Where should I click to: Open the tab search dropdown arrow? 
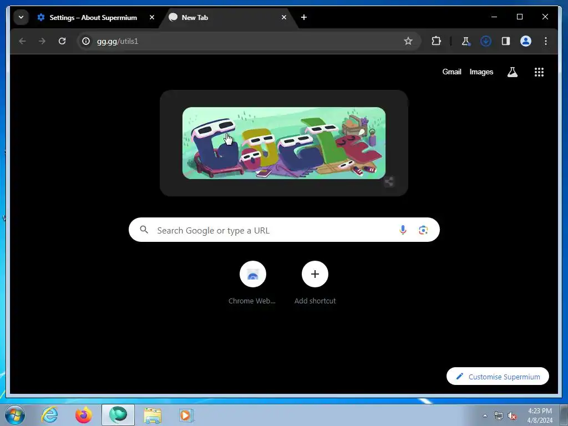(x=21, y=17)
